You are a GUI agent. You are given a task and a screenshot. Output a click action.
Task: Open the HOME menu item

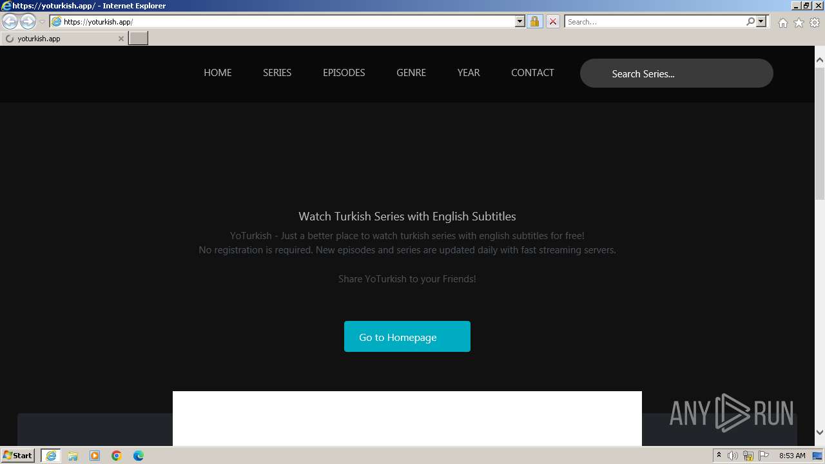click(x=218, y=73)
